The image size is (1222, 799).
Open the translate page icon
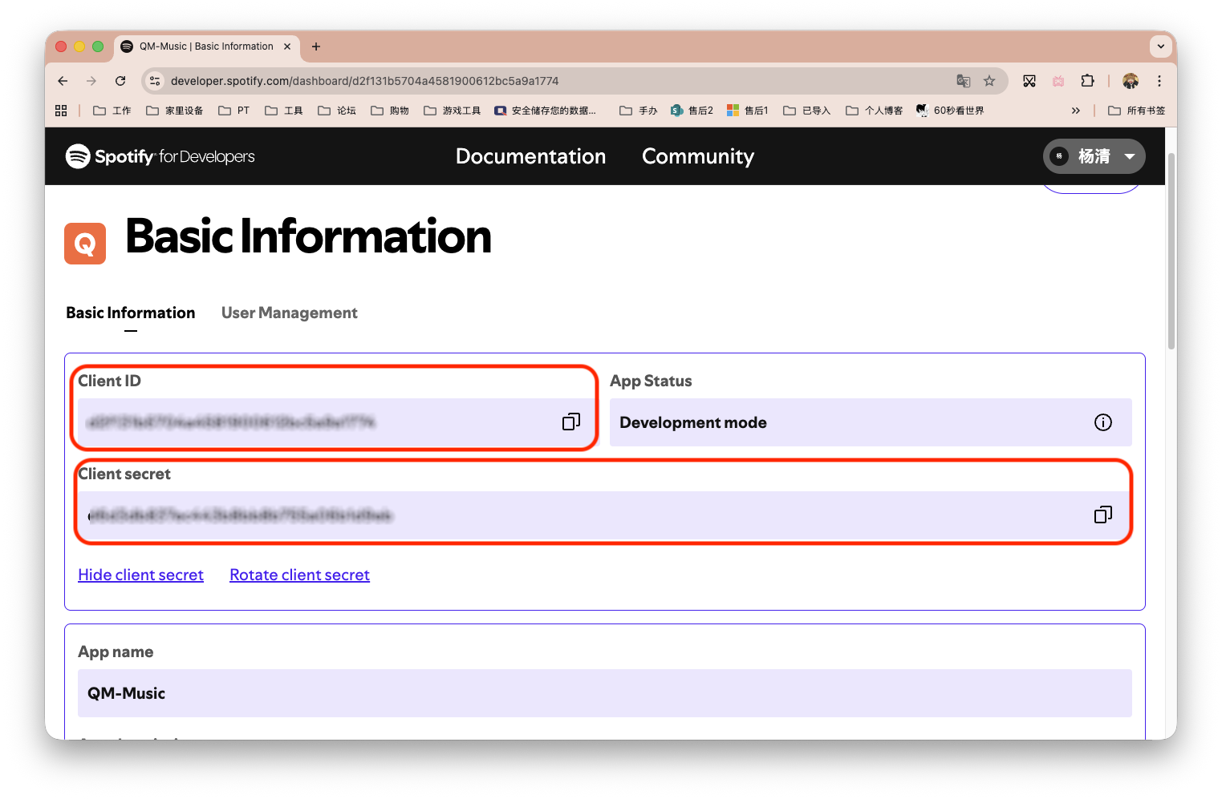(964, 81)
